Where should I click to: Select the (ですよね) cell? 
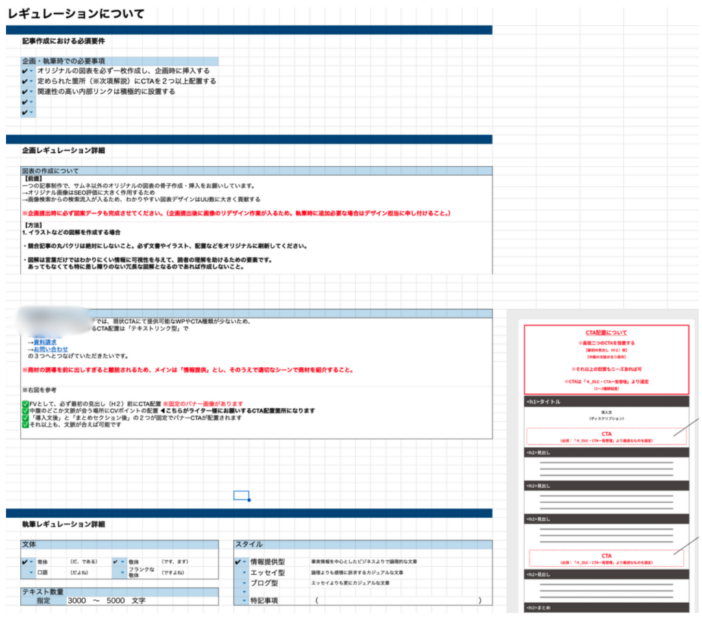coord(173,572)
